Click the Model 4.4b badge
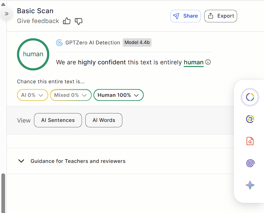 tap(137, 43)
